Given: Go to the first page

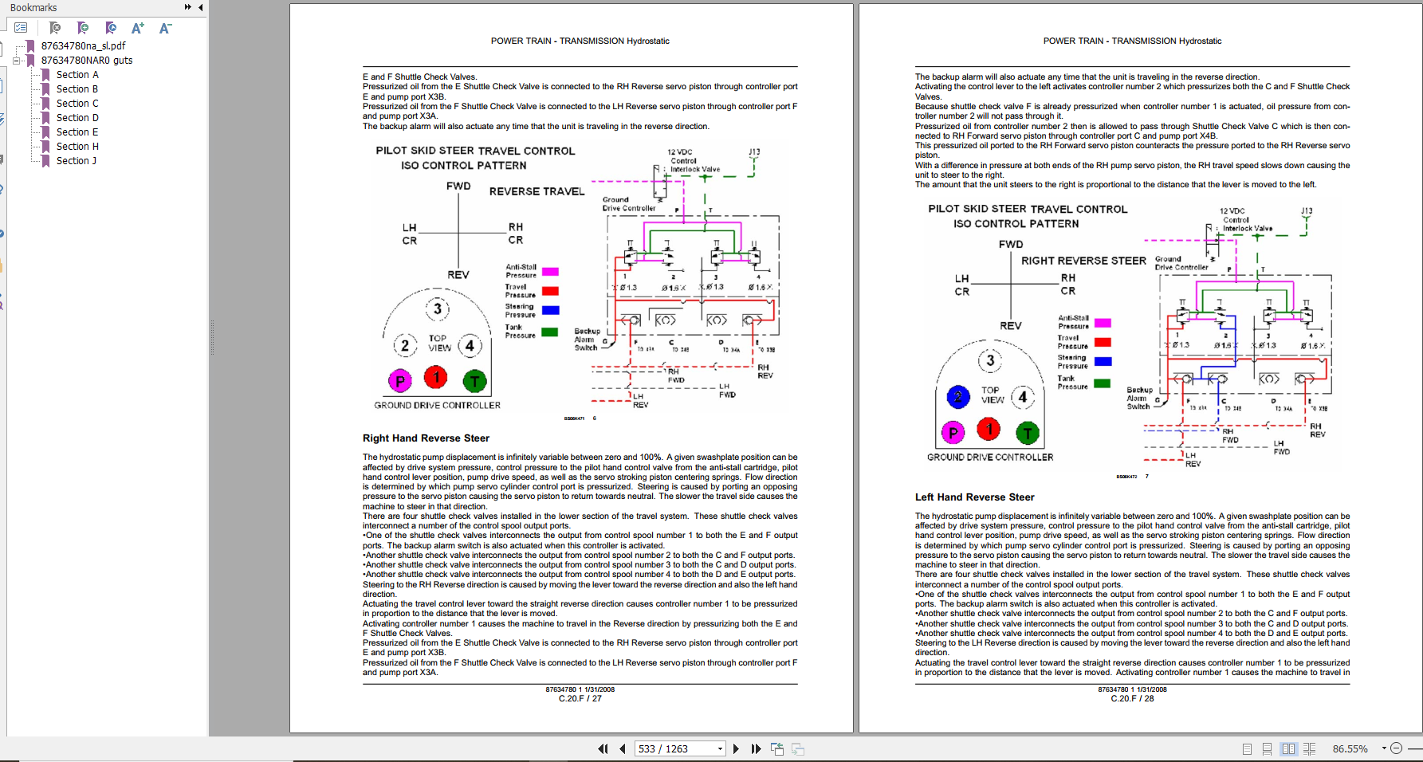Looking at the screenshot, I should 603,749.
